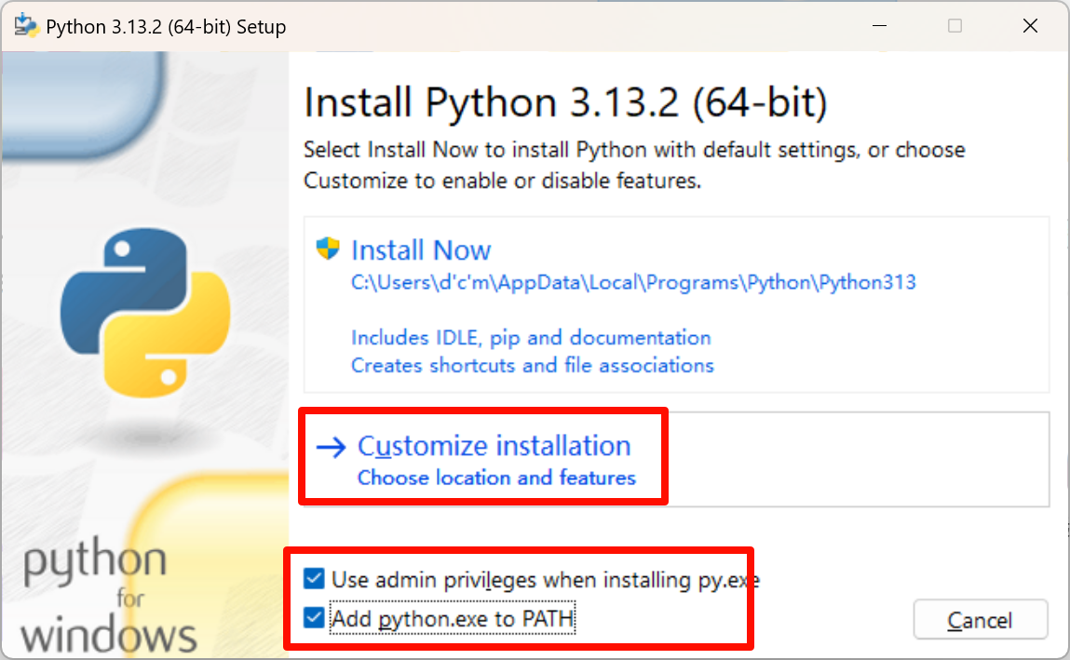Minimize the Python Setup window
The image size is (1070, 660).
[x=879, y=26]
